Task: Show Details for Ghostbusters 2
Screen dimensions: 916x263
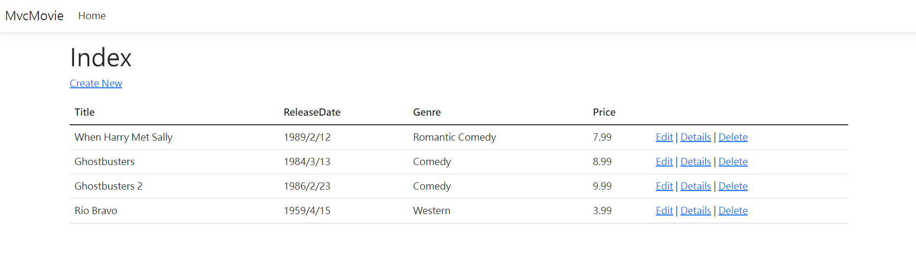Action: click(695, 186)
